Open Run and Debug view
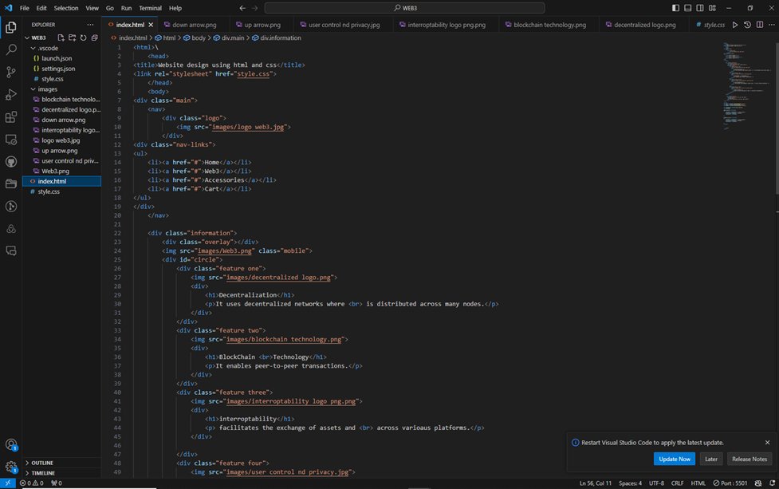779x489 pixels. [11, 94]
